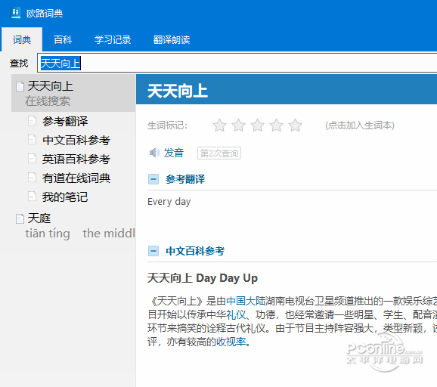Screen dimensions: 437x387
Task: Click the document icon beside 天天向上 entry
Action: tap(20, 86)
